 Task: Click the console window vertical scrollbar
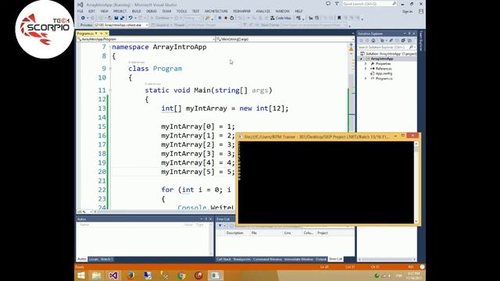(416, 183)
